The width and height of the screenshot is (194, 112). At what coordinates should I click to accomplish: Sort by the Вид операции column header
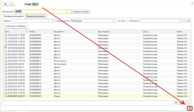click(x=120, y=32)
